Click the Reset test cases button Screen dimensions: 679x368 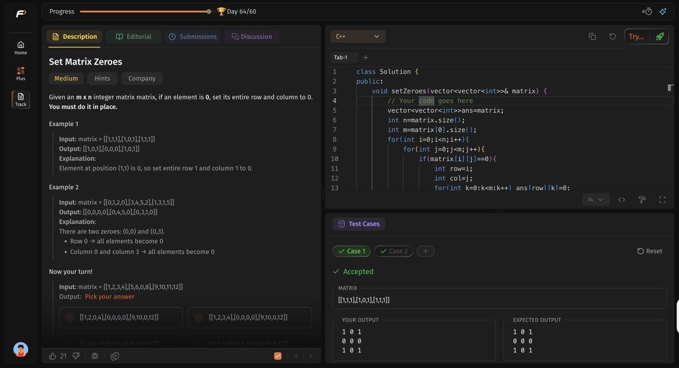click(650, 251)
